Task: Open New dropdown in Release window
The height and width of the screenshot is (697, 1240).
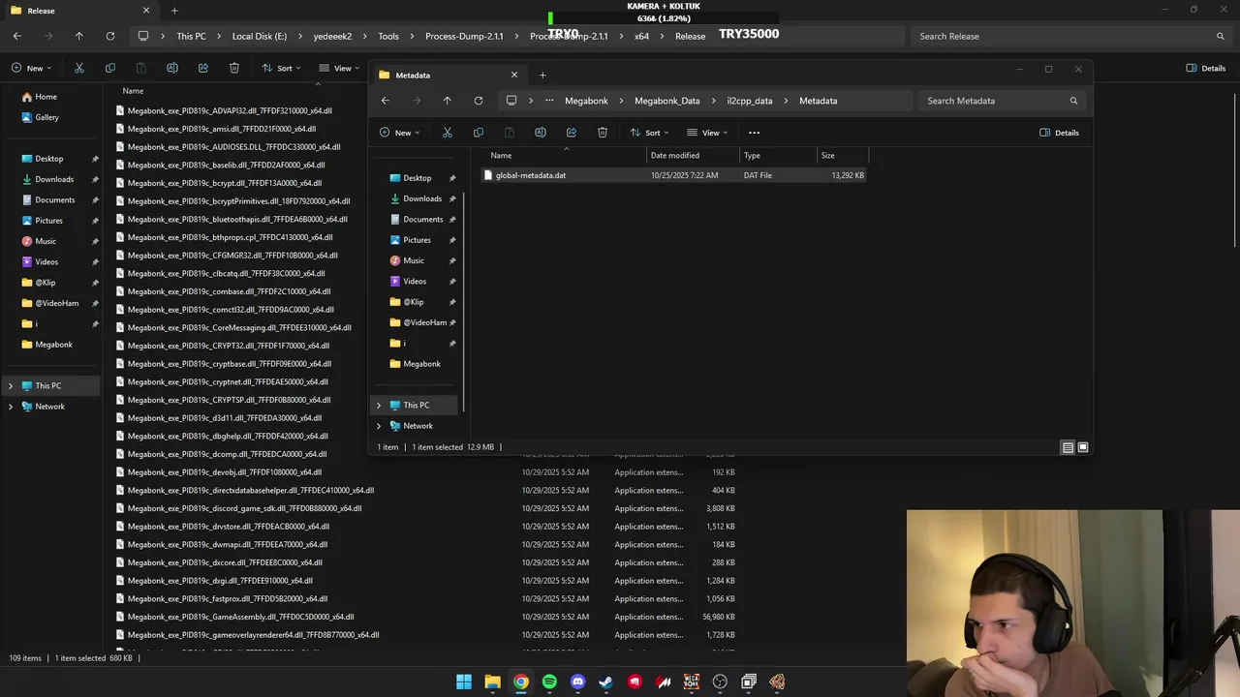Action: tap(32, 68)
